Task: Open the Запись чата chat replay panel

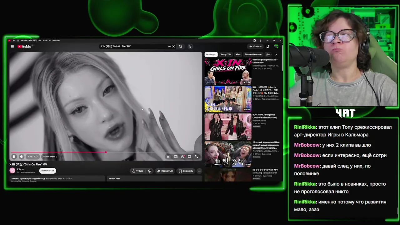Action: click(155, 178)
